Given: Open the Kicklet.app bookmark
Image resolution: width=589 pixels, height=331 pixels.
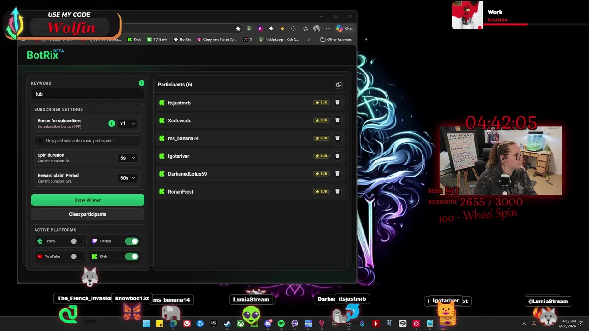Looking at the screenshot, I should [x=279, y=40].
